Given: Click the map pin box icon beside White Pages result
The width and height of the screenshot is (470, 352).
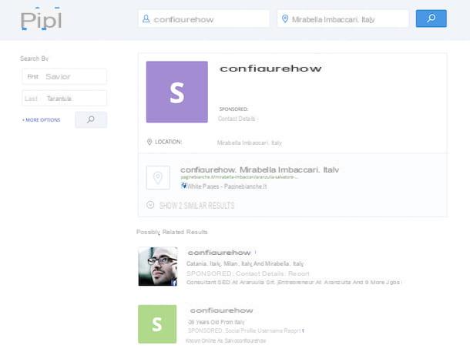Looking at the screenshot, I should click(158, 178).
